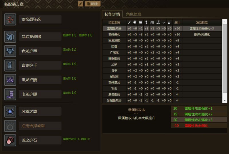The image size is (229, 154).
Task: Click the arm column header icon
Action: 146,22
